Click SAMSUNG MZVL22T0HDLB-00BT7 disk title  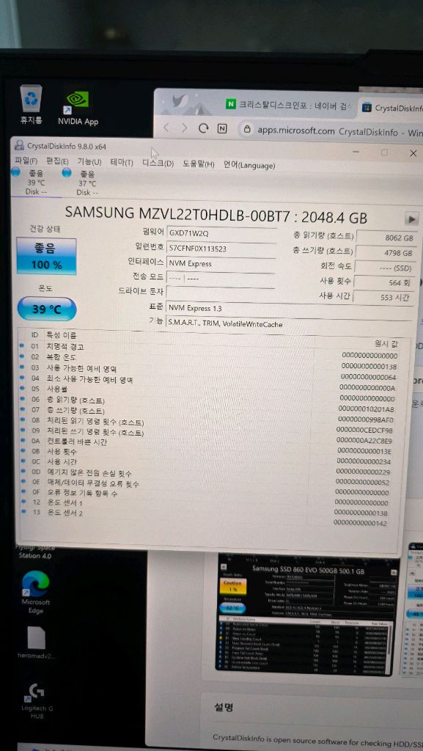click(x=216, y=215)
